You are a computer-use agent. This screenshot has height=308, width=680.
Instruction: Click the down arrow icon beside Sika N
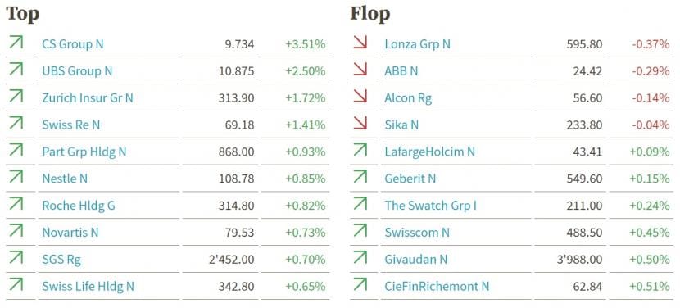pos(360,123)
